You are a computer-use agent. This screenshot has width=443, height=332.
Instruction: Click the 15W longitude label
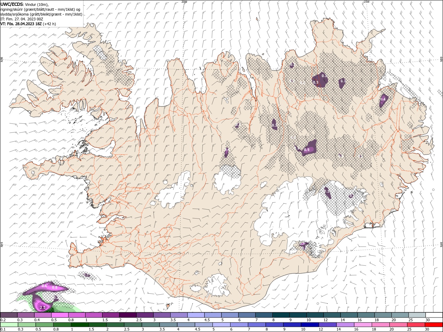[367, 2]
